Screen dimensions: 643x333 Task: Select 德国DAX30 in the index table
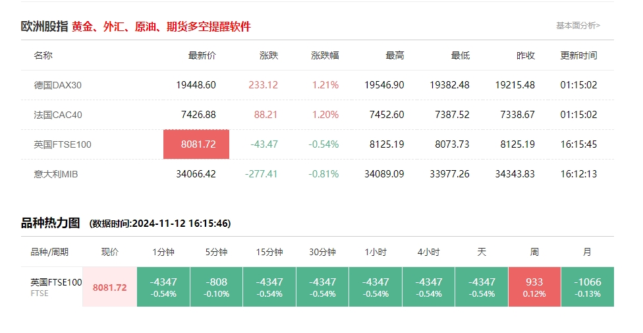coord(58,85)
